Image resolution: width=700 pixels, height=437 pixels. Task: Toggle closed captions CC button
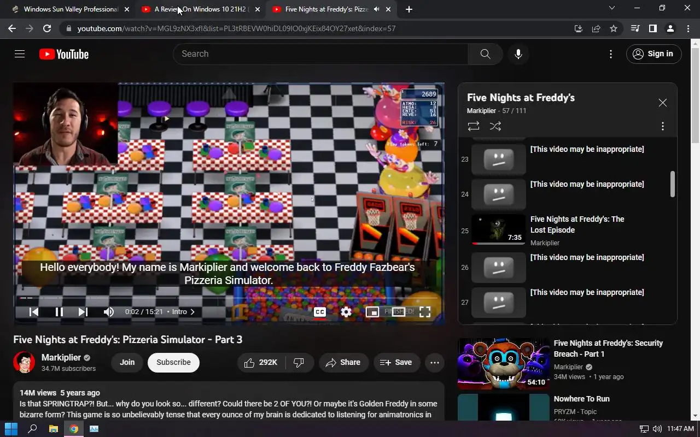coord(320,312)
